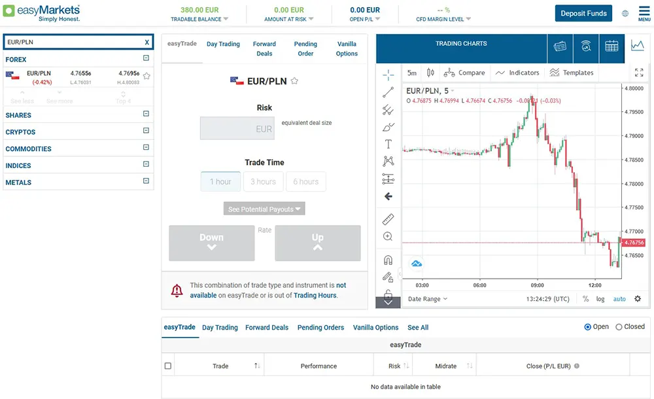This screenshot has width=654, height=399.
Task: Select the trend line drawing tool
Action: (388, 91)
